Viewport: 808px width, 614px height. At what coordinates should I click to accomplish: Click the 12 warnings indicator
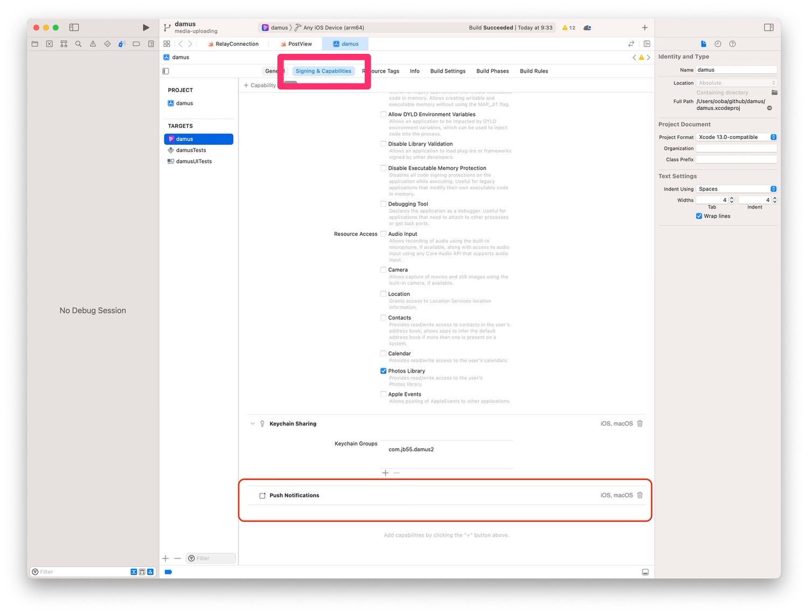pos(569,27)
